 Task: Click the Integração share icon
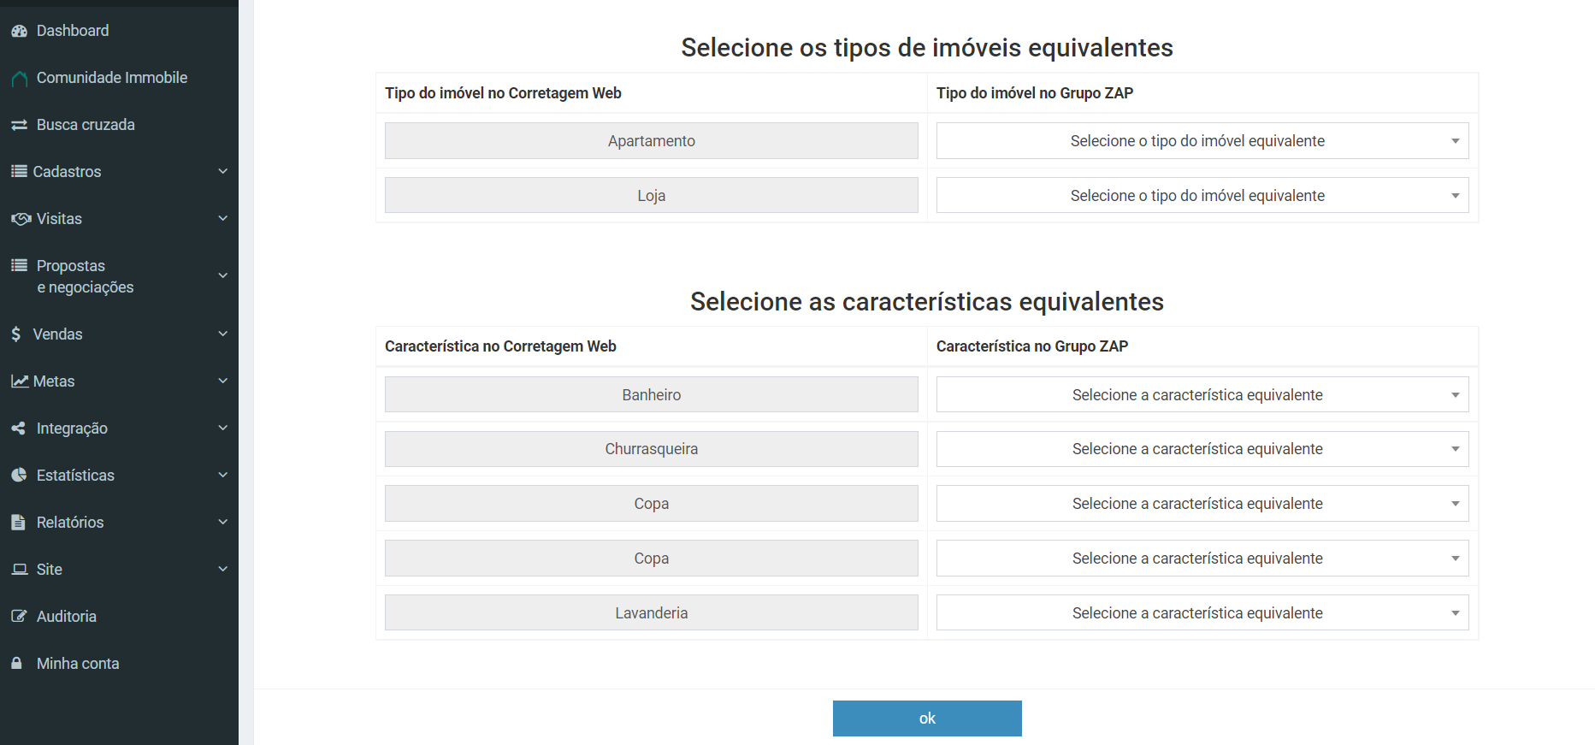coord(18,429)
